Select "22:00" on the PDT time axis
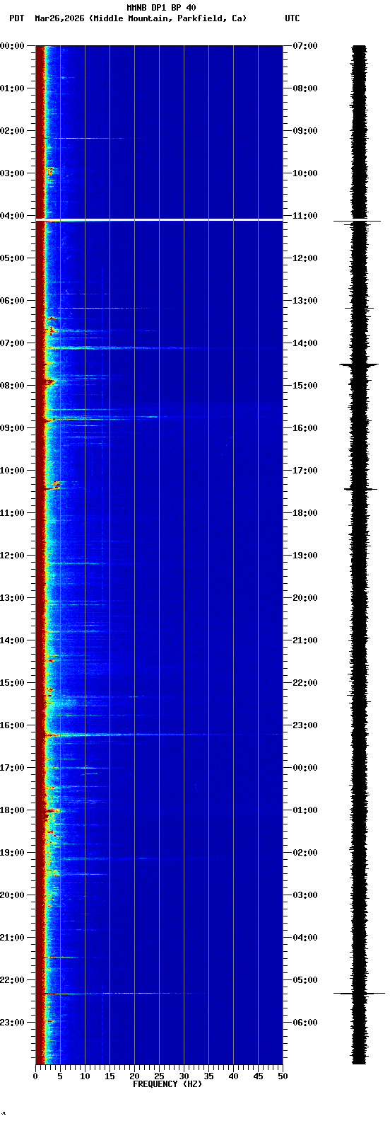This screenshot has height=1121, width=390. [12, 980]
